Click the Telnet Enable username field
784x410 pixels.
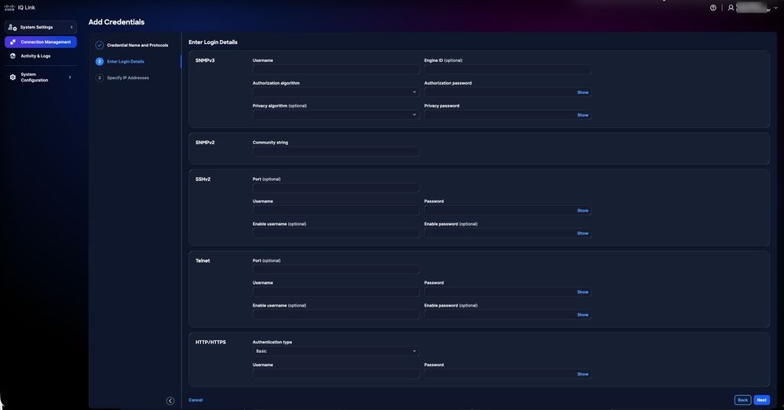tap(336, 314)
